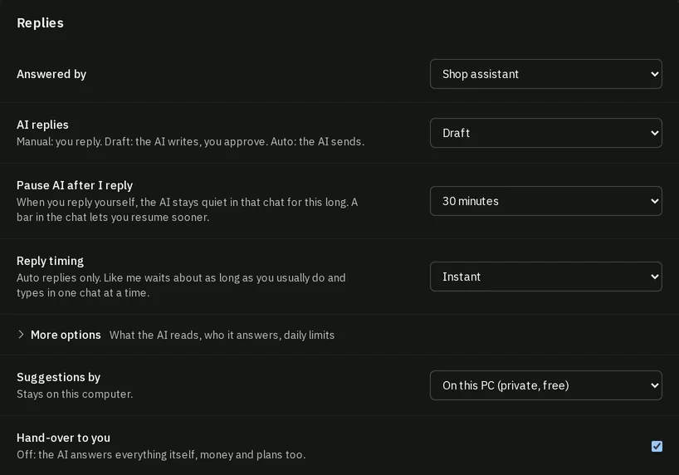
Task: Click the arrow on 30 minutes select
Action: point(654,201)
